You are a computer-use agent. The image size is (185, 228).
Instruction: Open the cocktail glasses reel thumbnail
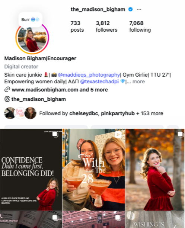click(94, 170)
